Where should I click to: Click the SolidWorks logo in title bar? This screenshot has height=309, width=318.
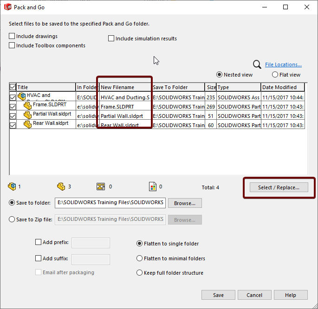tap(8, 7)
